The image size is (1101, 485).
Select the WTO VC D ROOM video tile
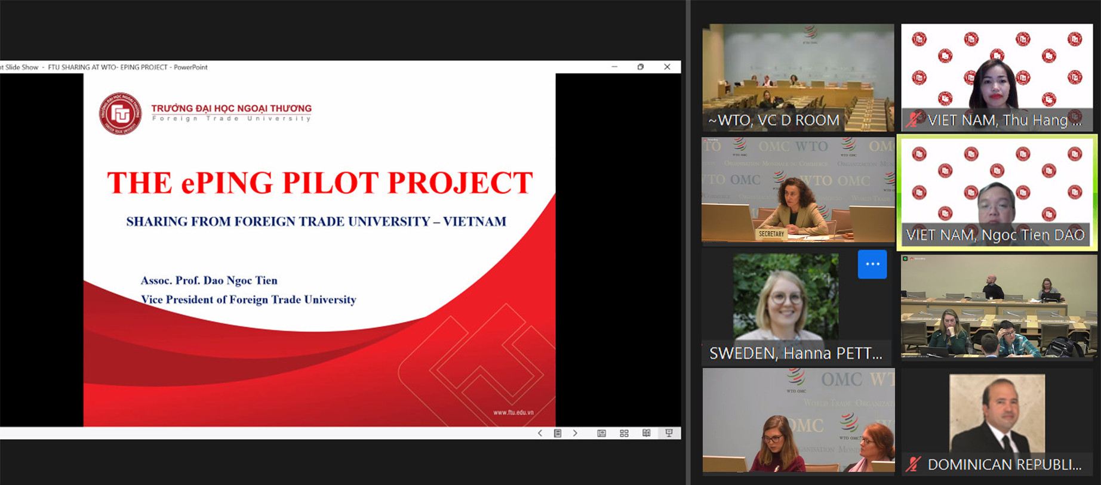click(798, 77)
